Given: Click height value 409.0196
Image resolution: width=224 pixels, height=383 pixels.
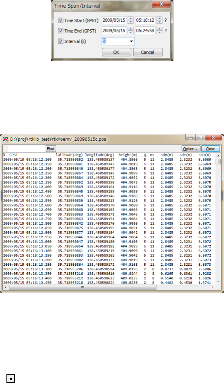Looking at the screenshot, I should tap(129, 269).
